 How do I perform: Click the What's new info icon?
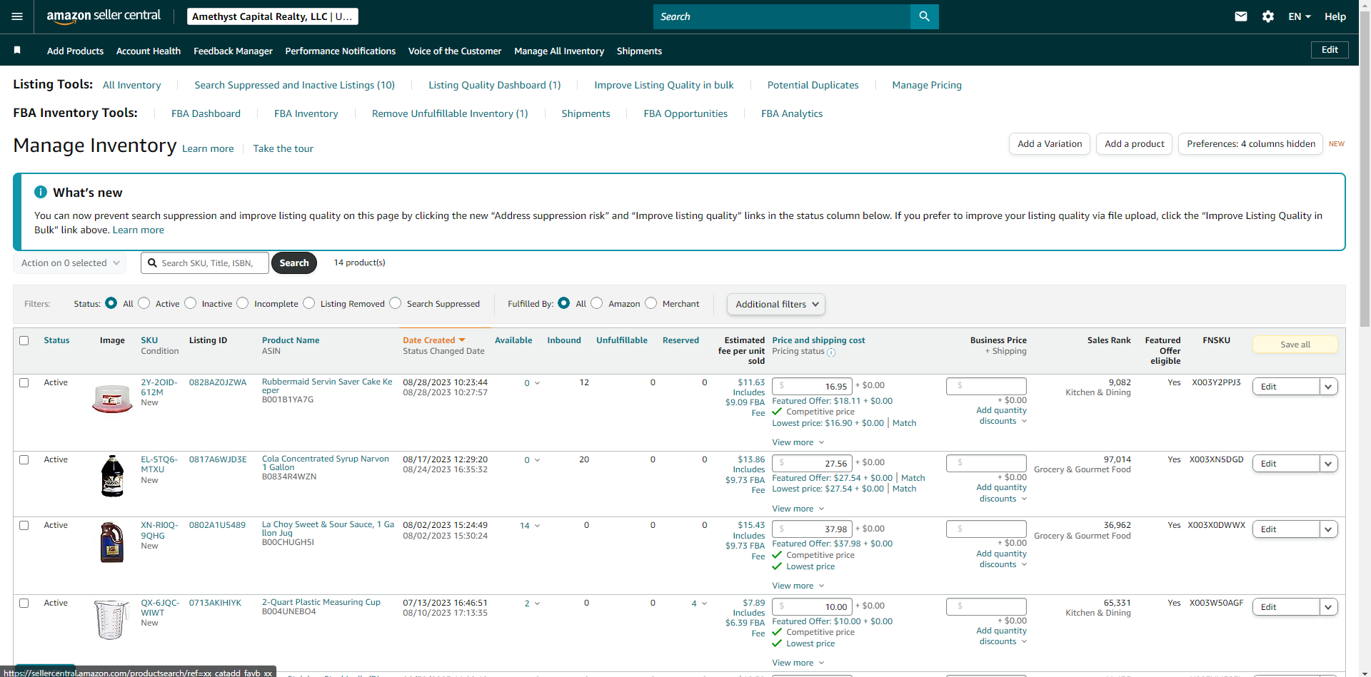pyautogui.click(x=41, y=192)
